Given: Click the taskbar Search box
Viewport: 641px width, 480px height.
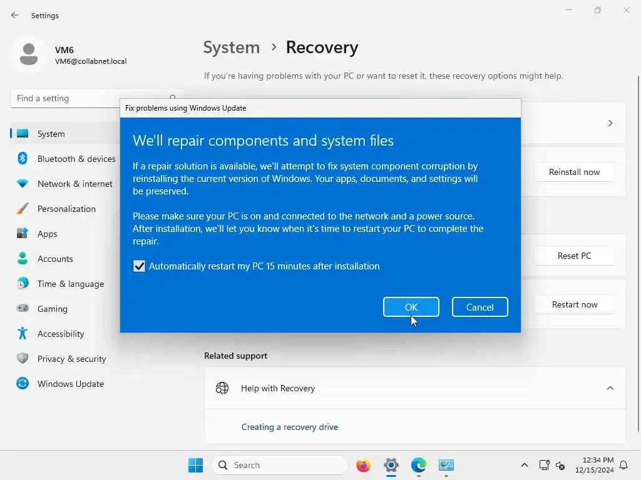Looking at the screenshot, I should pyautogui.click(x=280, y=465).
